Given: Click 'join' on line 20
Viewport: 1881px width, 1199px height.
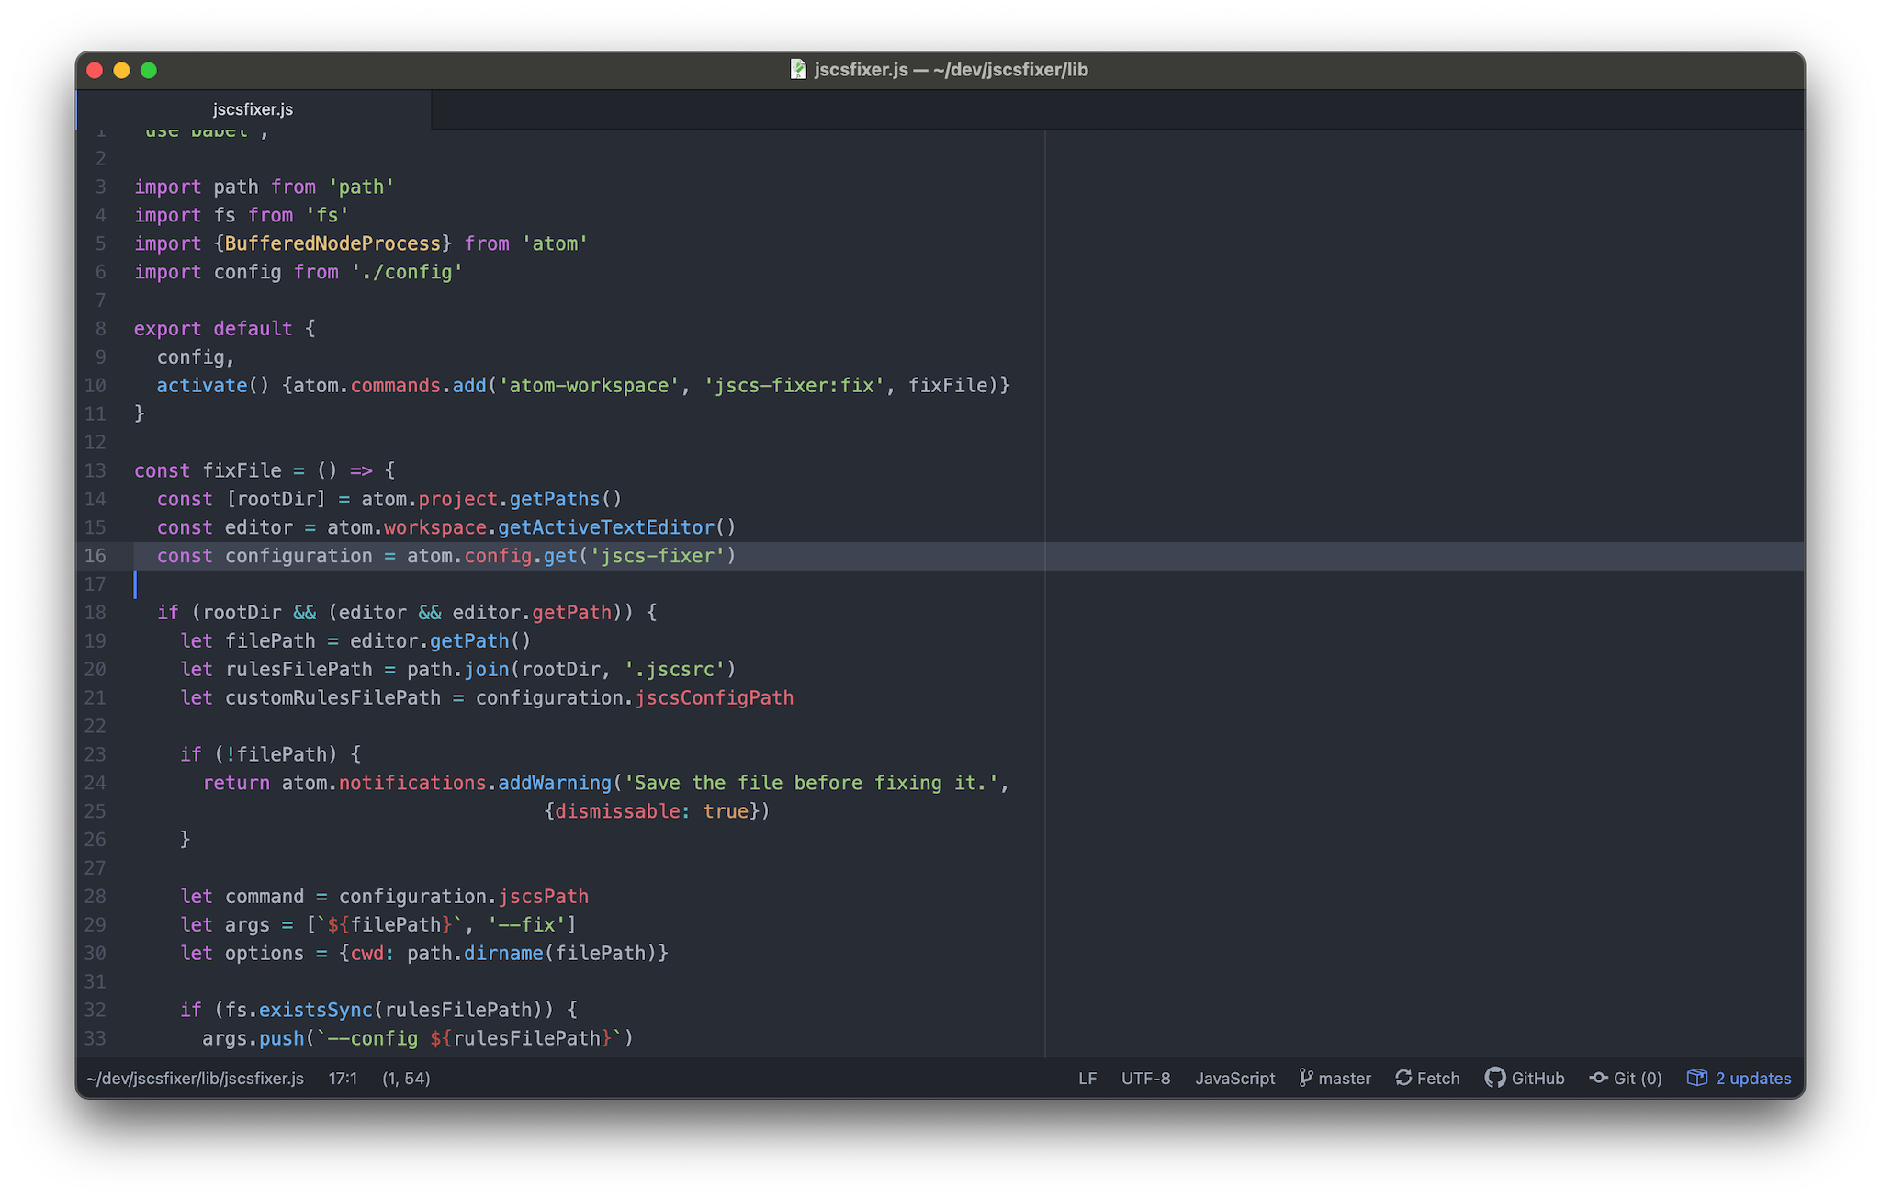Looking at the screenshot, I should (487, 669).
